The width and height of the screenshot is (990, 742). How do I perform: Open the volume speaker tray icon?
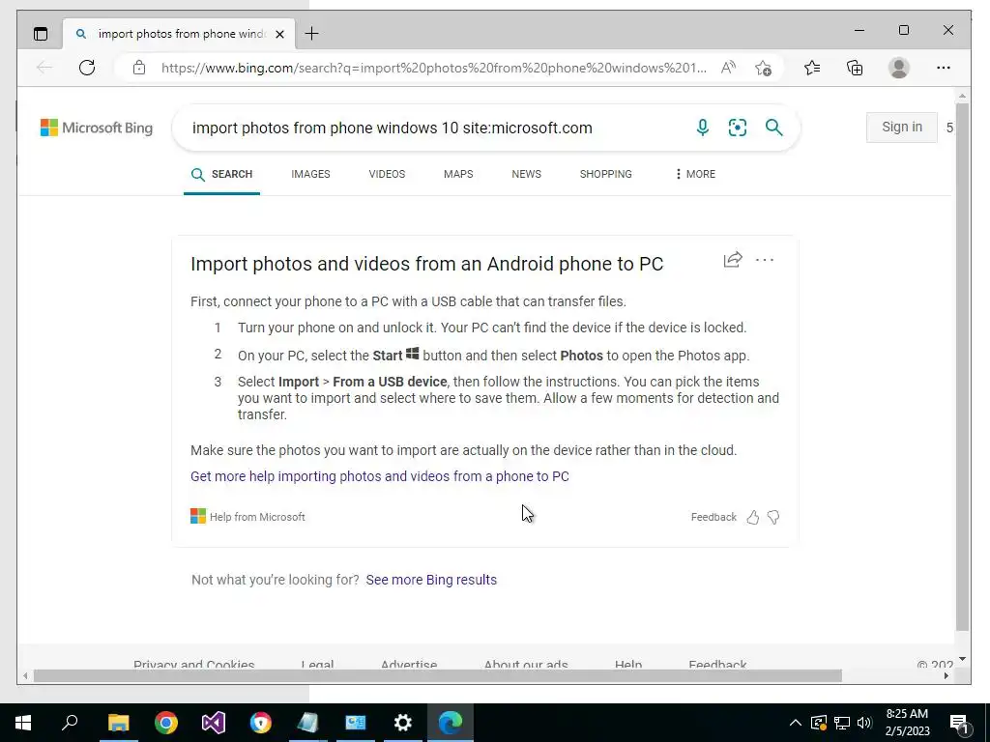click(864, 723)
